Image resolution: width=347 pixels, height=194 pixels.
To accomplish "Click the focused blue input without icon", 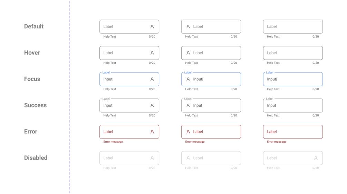I will coord(293,79).
